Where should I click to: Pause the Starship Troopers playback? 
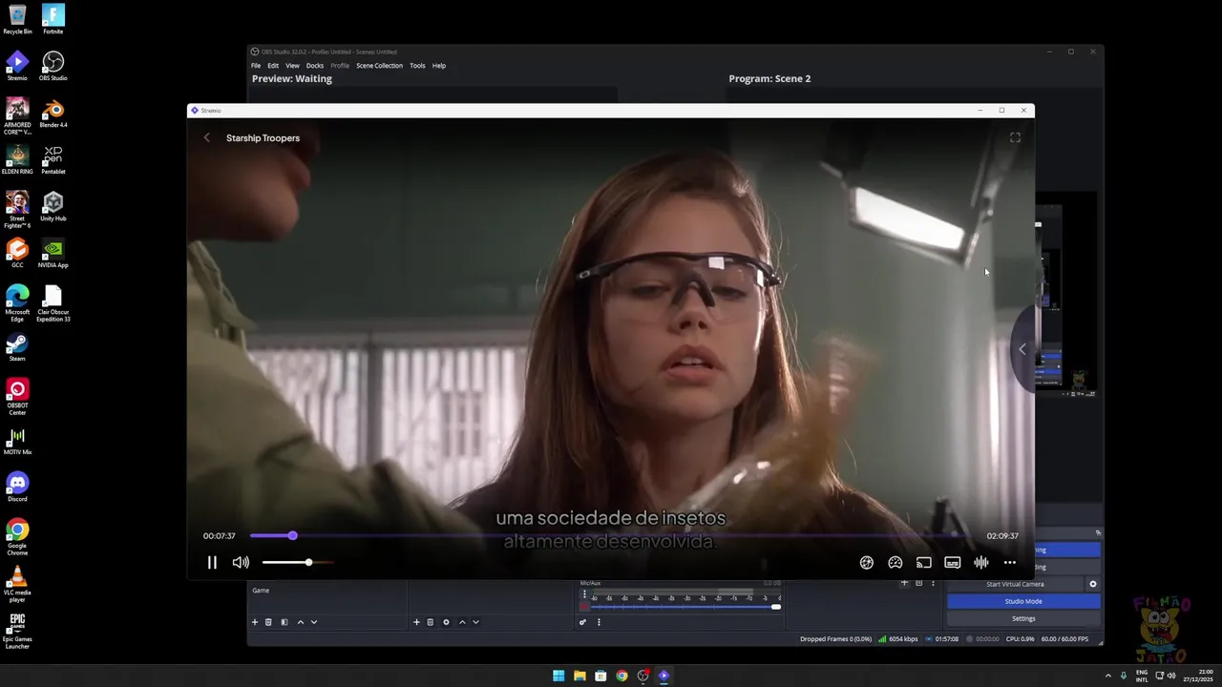[212, 562]
